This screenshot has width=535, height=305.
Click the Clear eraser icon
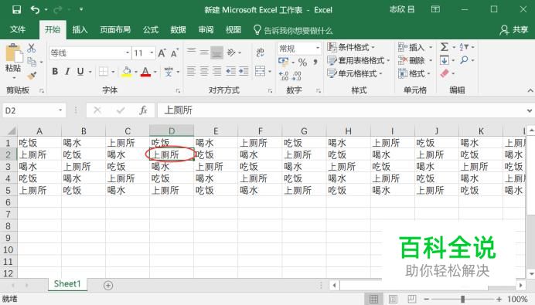(x=445, y=73)
